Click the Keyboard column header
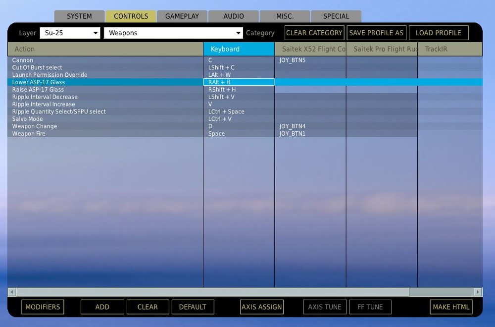 click(239, 49)
